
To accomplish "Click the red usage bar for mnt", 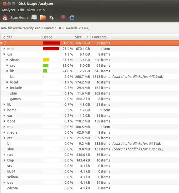I will click(51, 49).
